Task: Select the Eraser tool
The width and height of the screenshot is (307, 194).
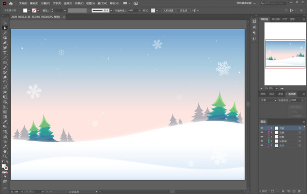Action: [x=5, y=77]
